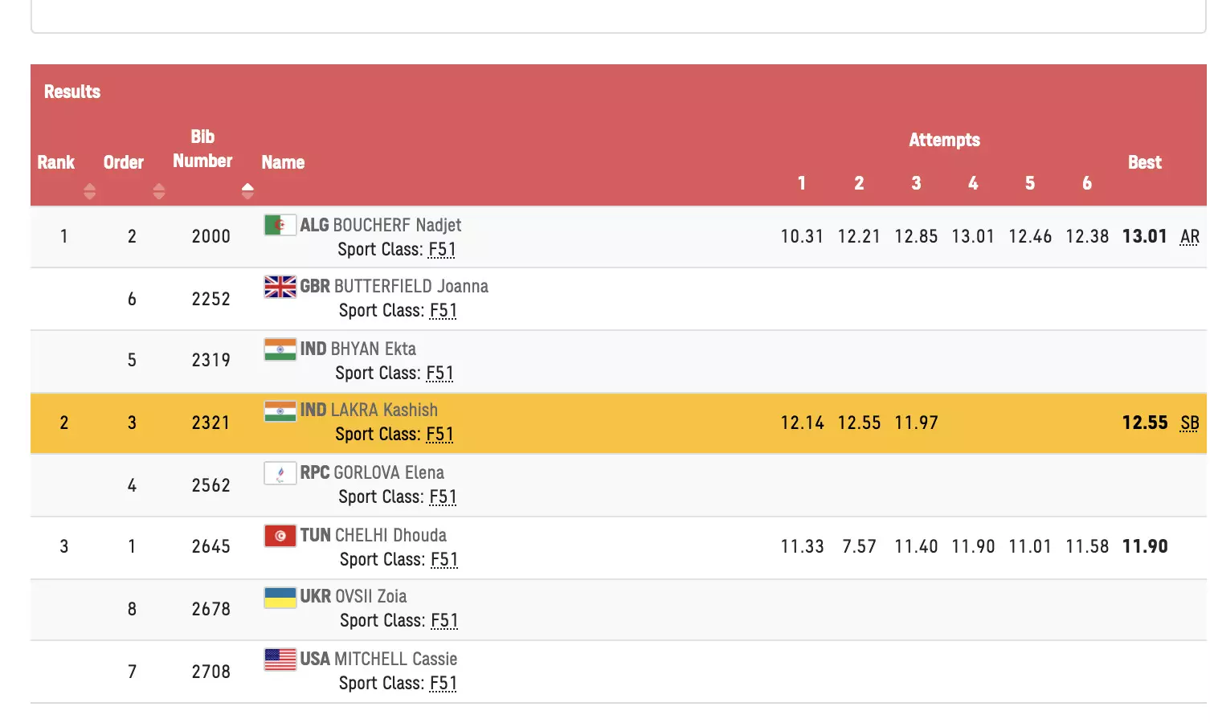Click the Best column header
The image size is (1210, 723).
coord(1144,162)
